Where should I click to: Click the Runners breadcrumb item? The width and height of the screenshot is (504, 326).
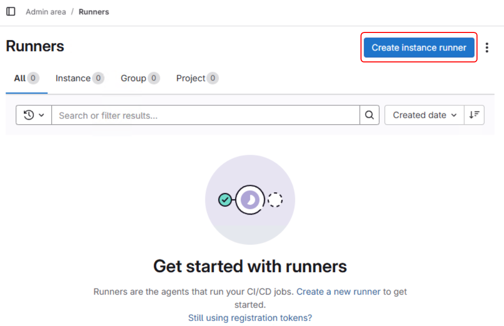tap(93, 12)
